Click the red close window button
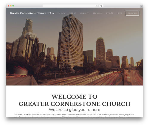This screenshot has width=149, height=126. point(9,6)
